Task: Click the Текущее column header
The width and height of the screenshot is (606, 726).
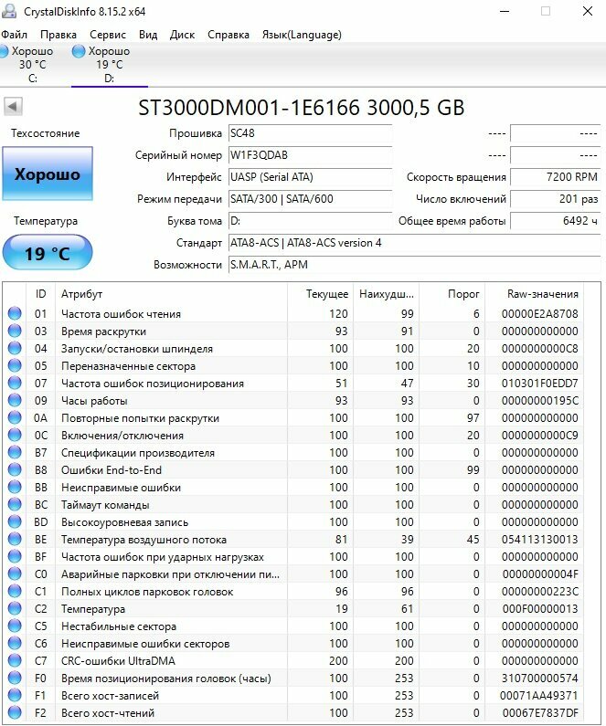Action: (321, 294)
